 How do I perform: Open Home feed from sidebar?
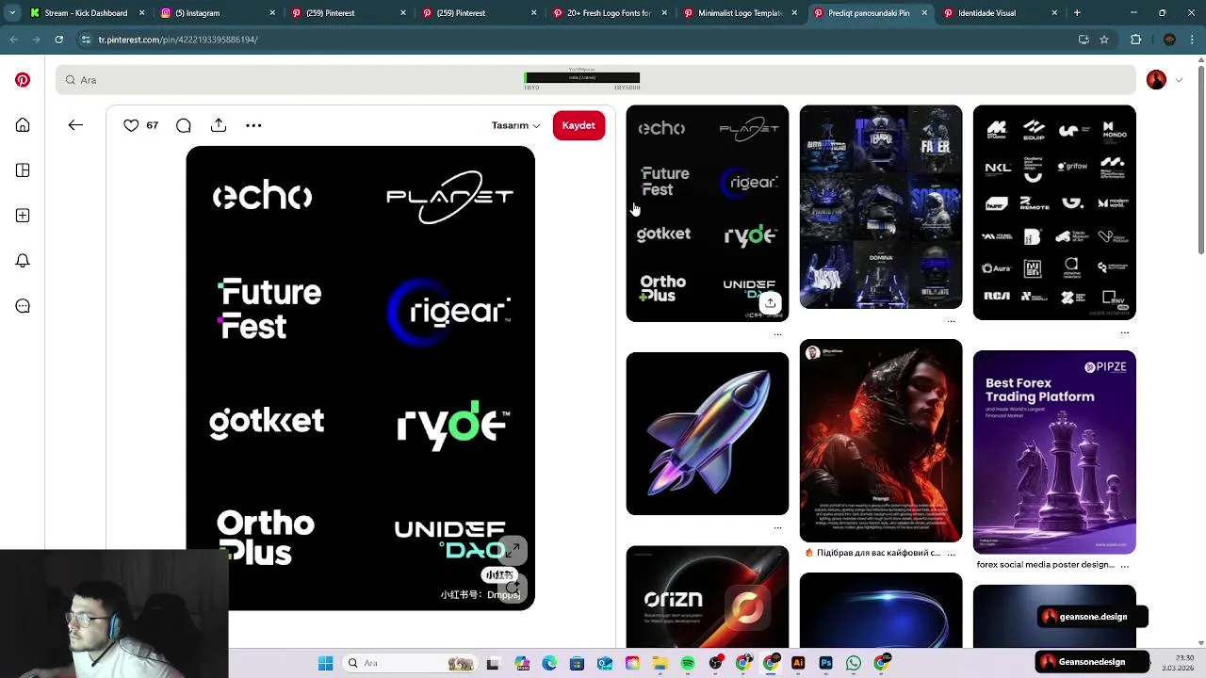(x=23, y=125)
